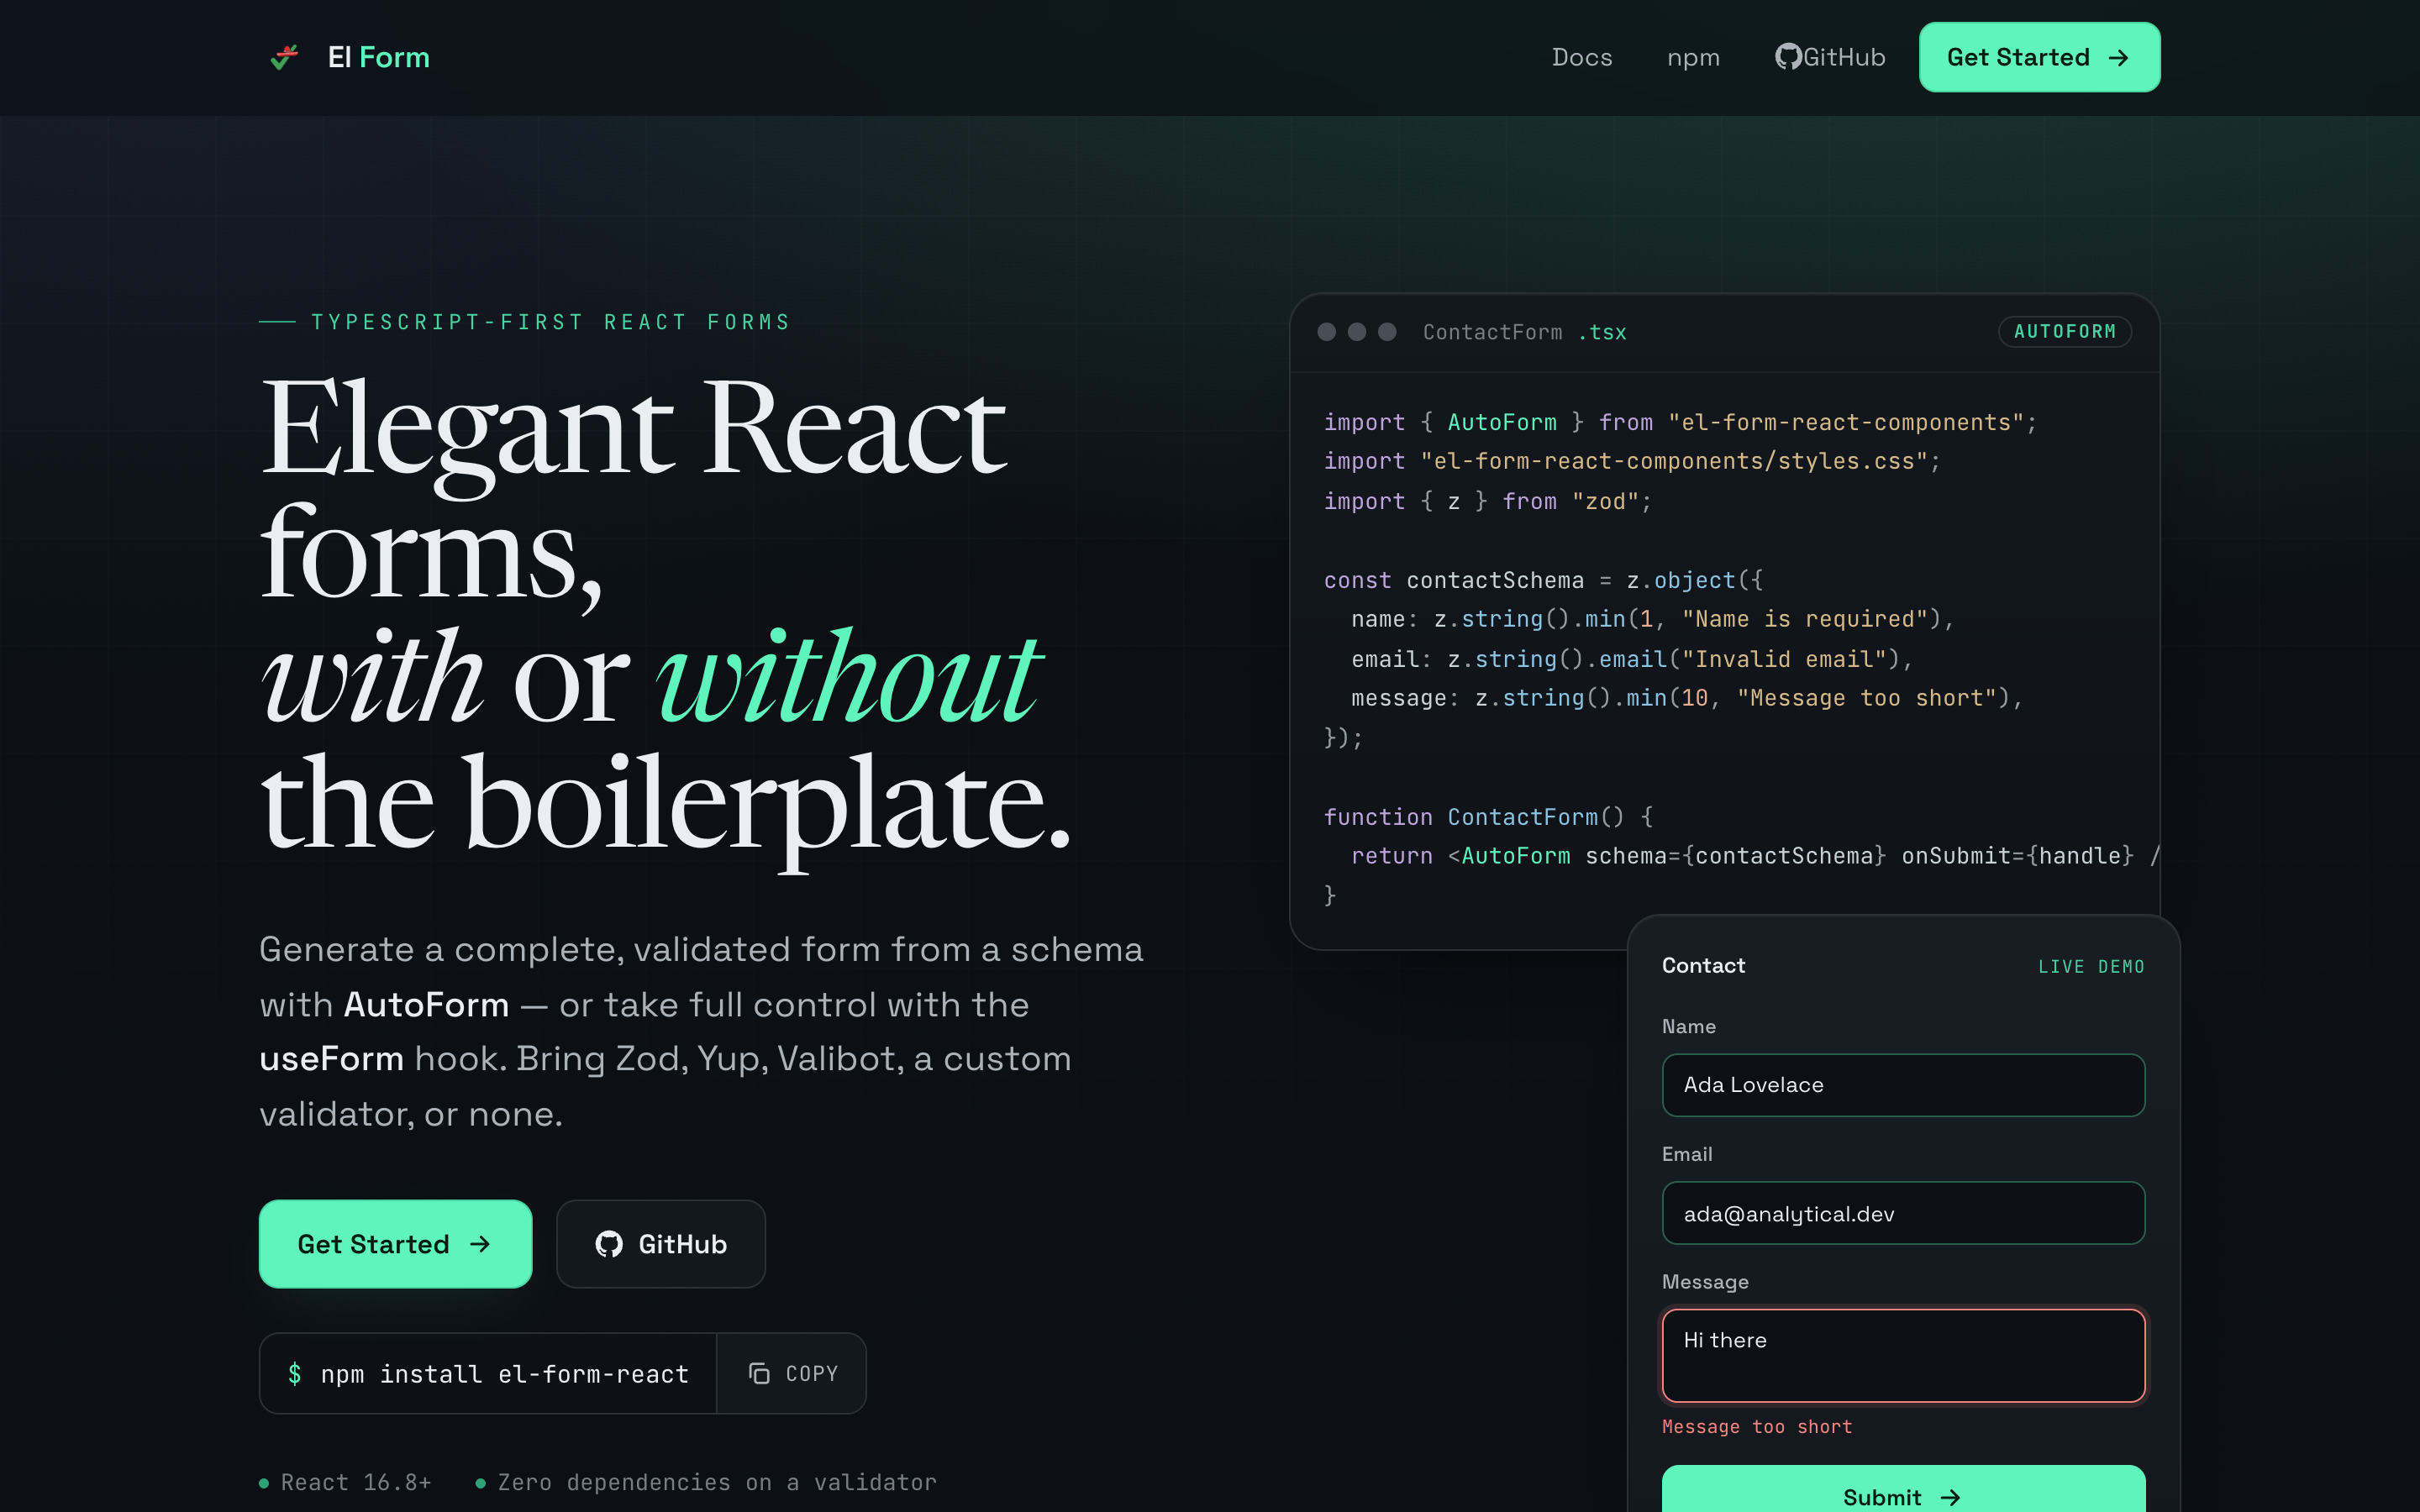Click the Contact form heading
The height and width of the screenshot is (1512, 2420).
pos(1703,965)
